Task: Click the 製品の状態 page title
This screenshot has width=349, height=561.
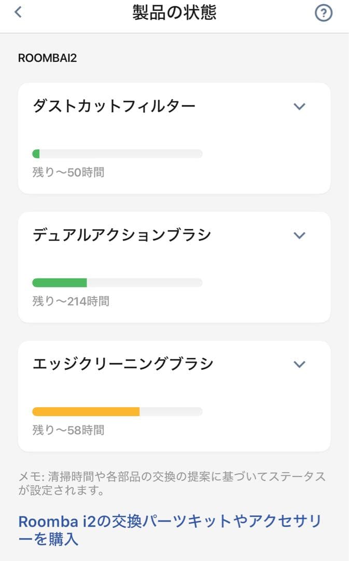Action: click(174, 13)
